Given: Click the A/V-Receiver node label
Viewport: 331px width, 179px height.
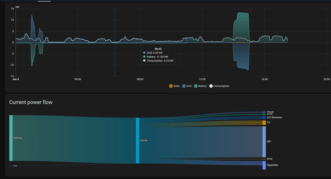Looking at the screenshot, I should [274, 117].
